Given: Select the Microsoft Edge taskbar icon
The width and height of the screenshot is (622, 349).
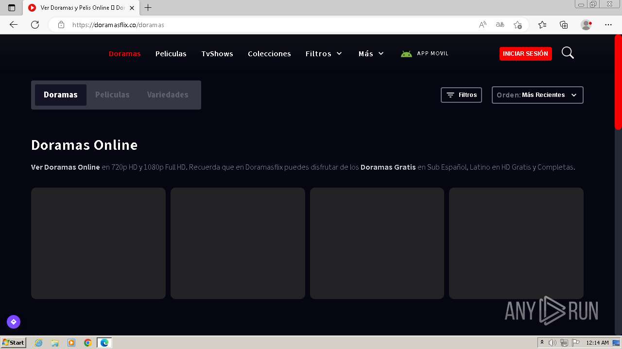Looking at the screenshot, I should [104, 343].
